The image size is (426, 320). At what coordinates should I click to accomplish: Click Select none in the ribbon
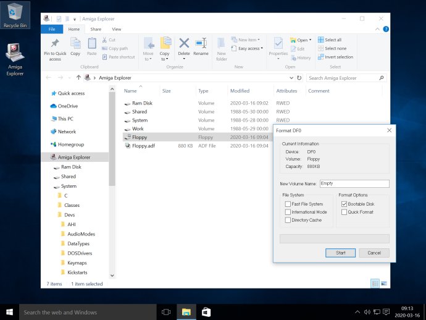[x=332, y=48]
